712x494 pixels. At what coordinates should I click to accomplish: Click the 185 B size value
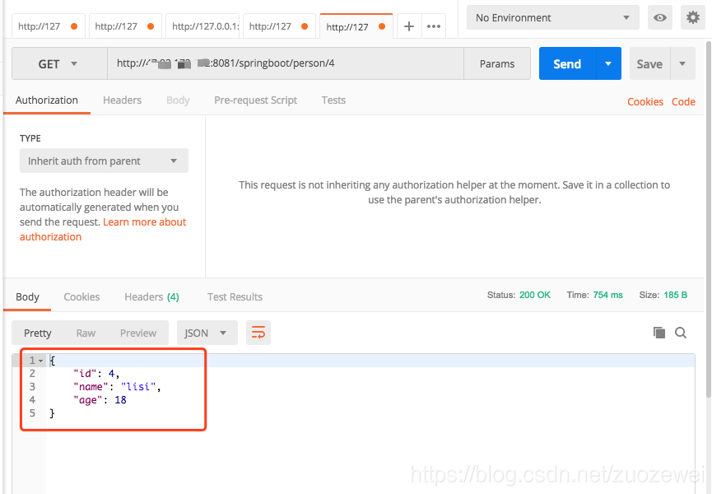click(675, 295)
